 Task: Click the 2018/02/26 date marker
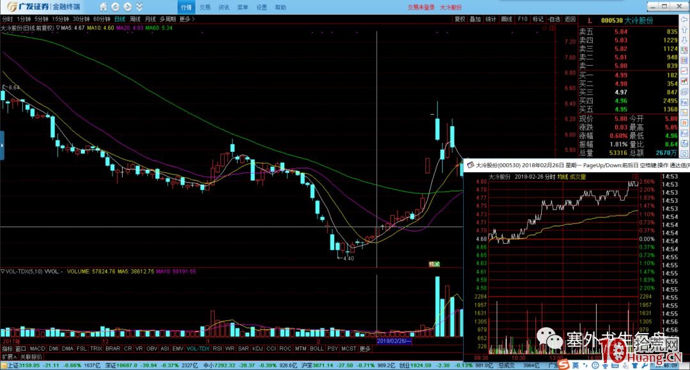pos(394,341)
